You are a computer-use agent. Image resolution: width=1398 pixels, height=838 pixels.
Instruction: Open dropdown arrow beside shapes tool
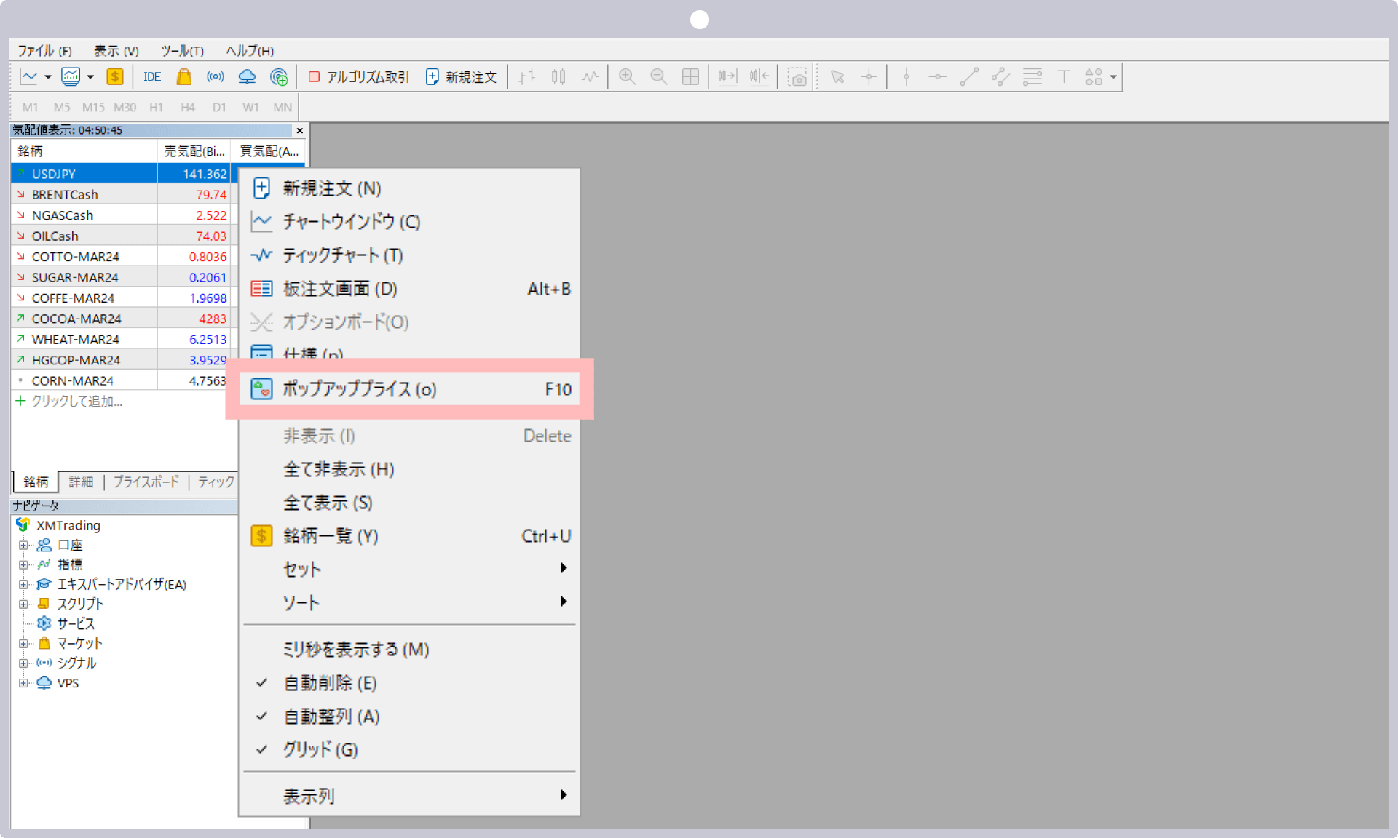1113,76
